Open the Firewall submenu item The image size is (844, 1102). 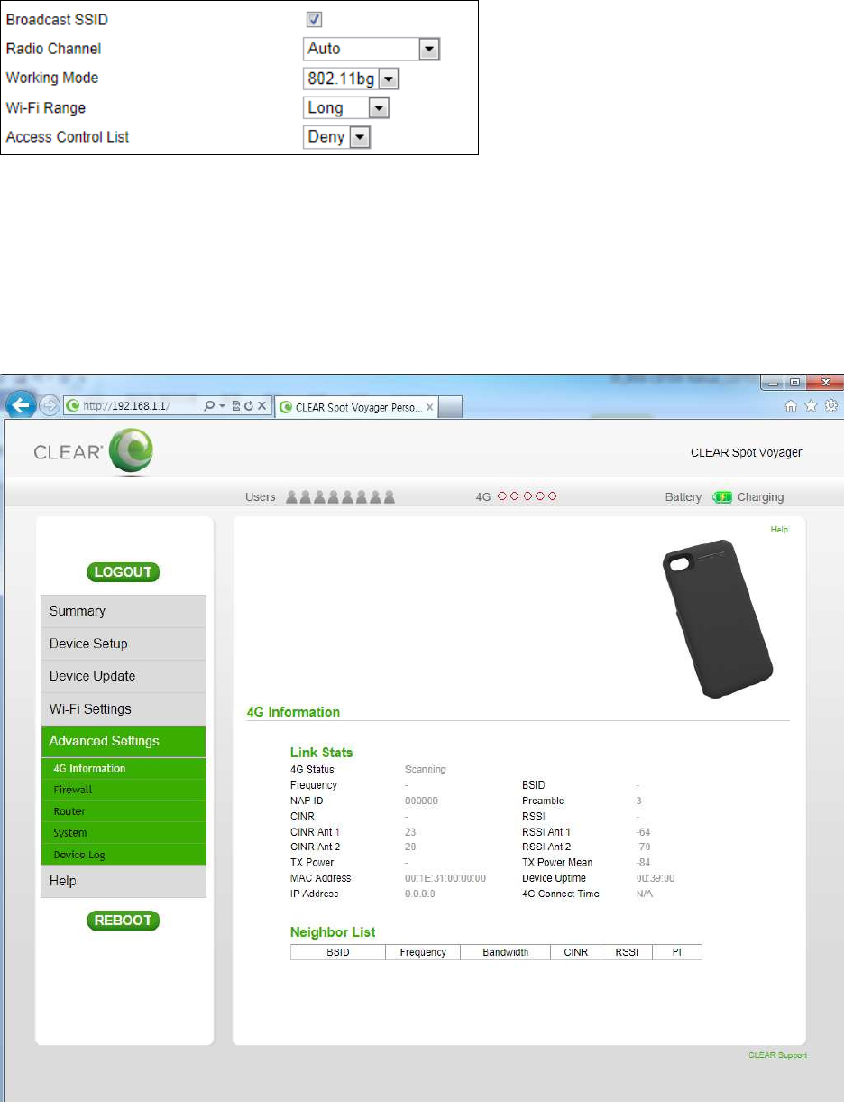[x=124, y=790]
